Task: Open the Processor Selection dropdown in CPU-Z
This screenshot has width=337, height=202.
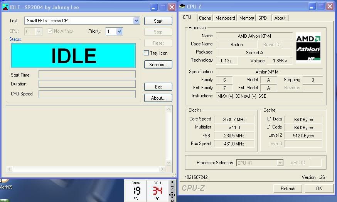Action: [x=280, y=163]
